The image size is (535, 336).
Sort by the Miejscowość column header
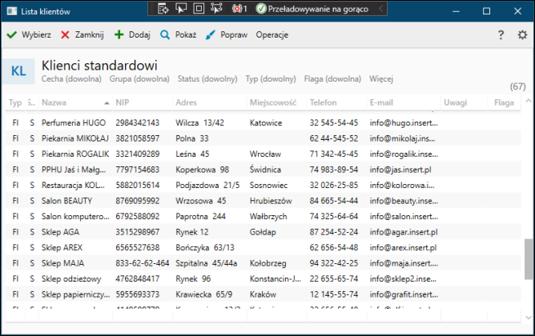pos(273,102)
